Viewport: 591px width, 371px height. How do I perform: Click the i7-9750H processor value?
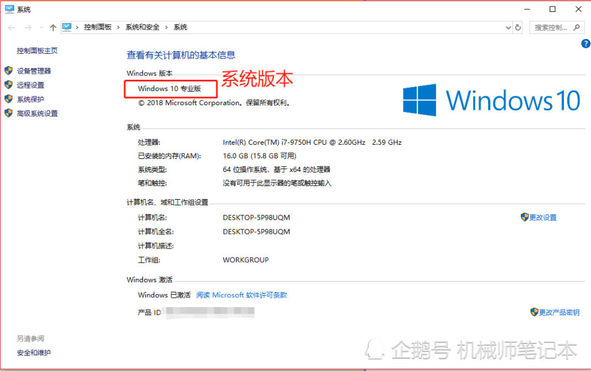pyautogui.click(x=312, y=142)
